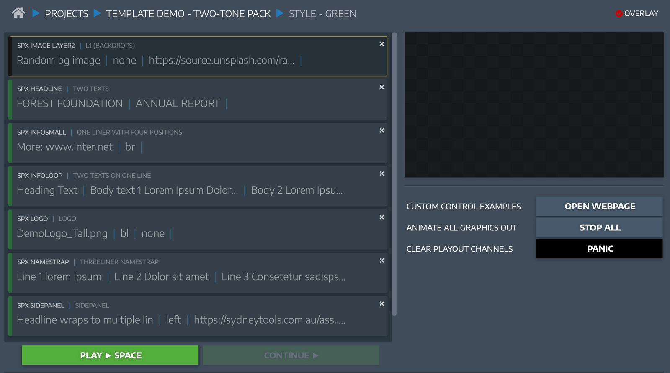The width and height of the screenshot is (670, 373).
Task: Delete the SPX SIDEPANEL item with X
Action: pyautogui.click(x=381, y=304)
